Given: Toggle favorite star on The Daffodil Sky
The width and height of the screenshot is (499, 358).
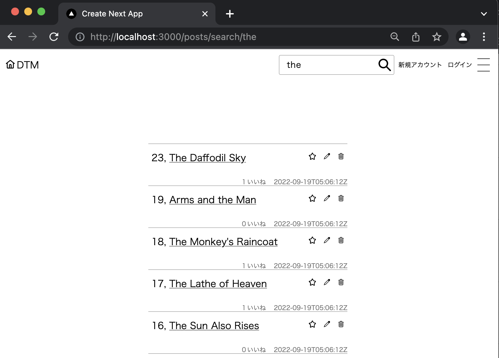Looking at the screenshot, I should (x=312, y=156).
